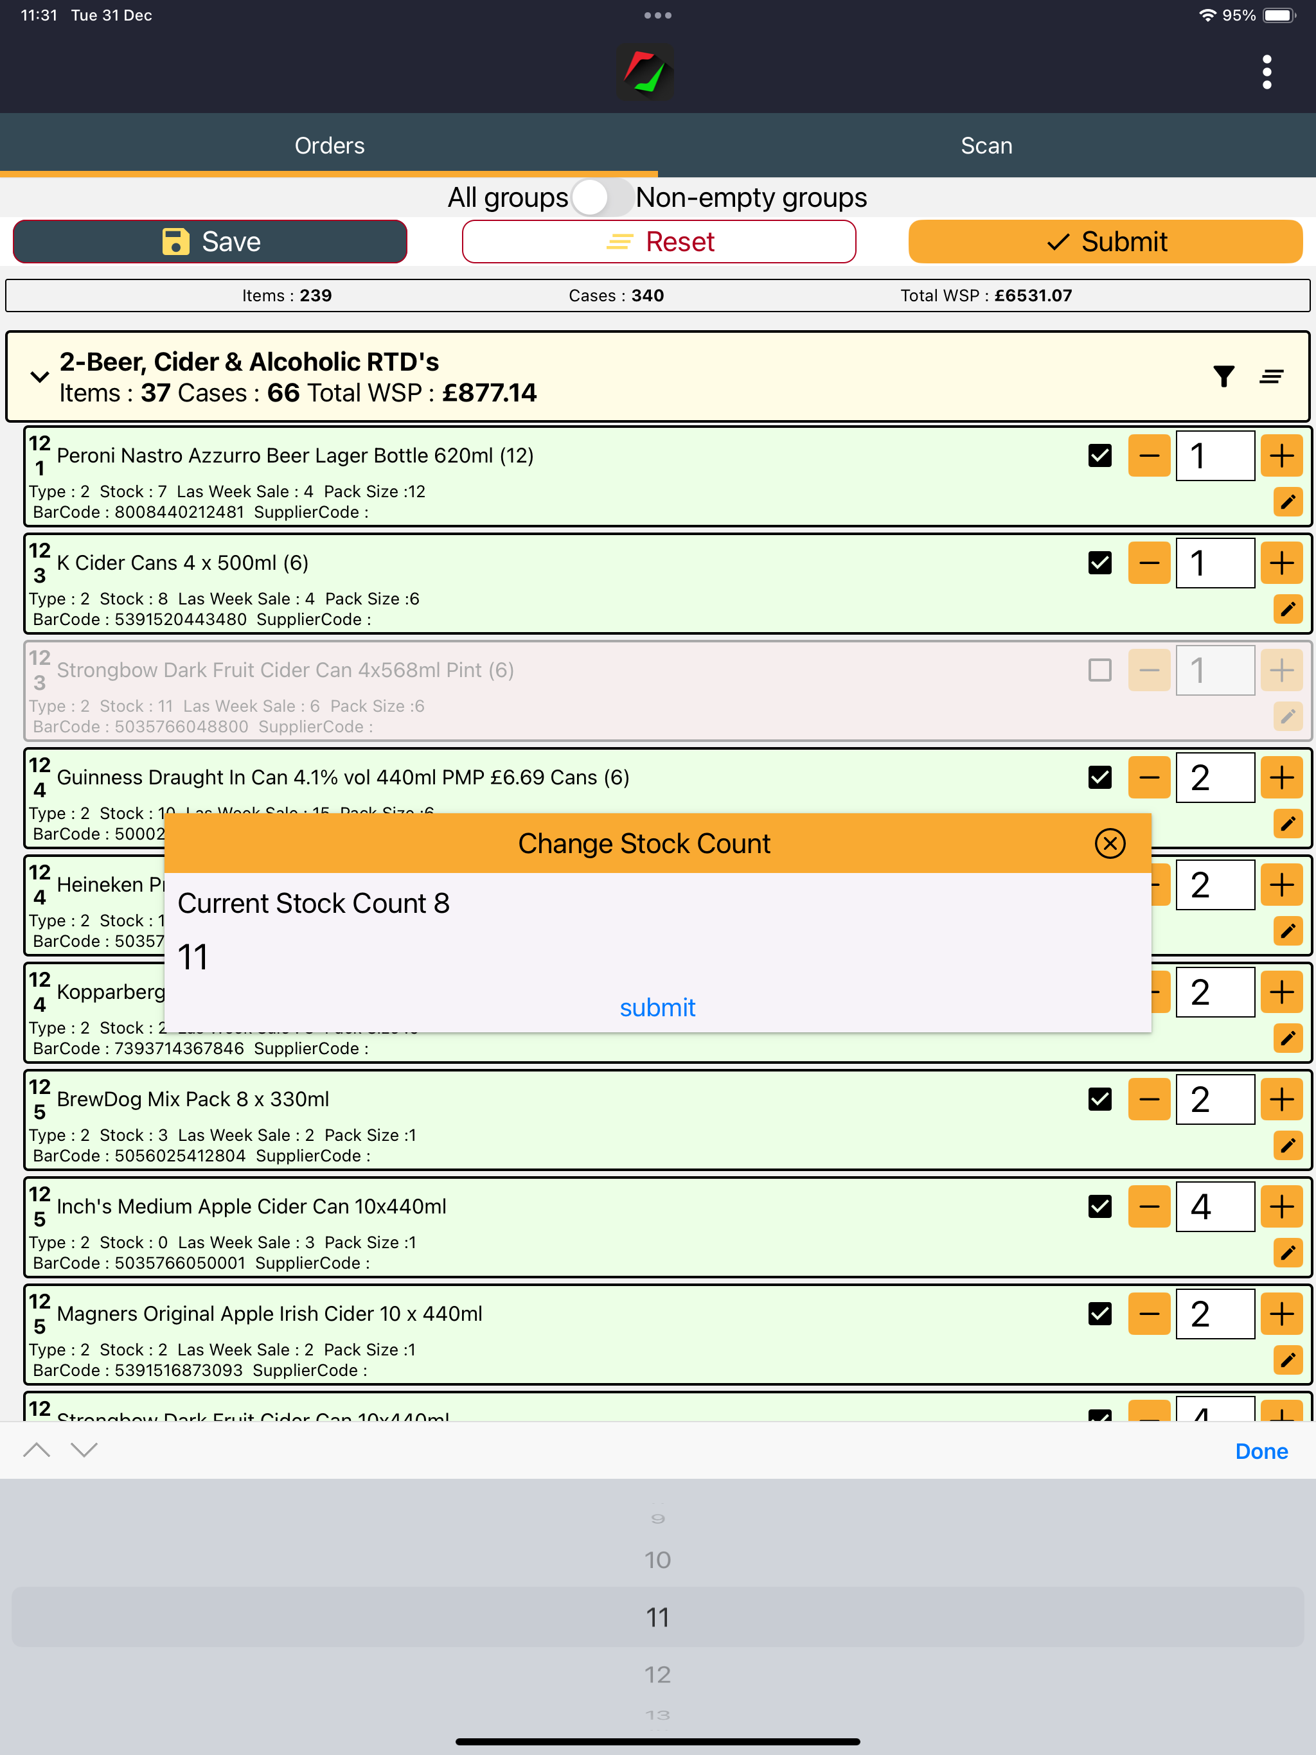This screenshot has height=1755, width=1316.
Task: Edit stock for Peroni Nastro Azzurro
Action: coord(1288,502)
